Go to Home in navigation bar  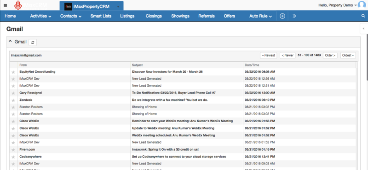coord(10,16)
